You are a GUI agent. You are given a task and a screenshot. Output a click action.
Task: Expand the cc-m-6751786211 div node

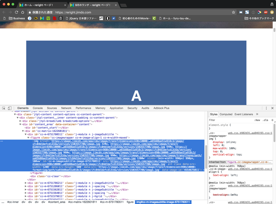[26, 183]
